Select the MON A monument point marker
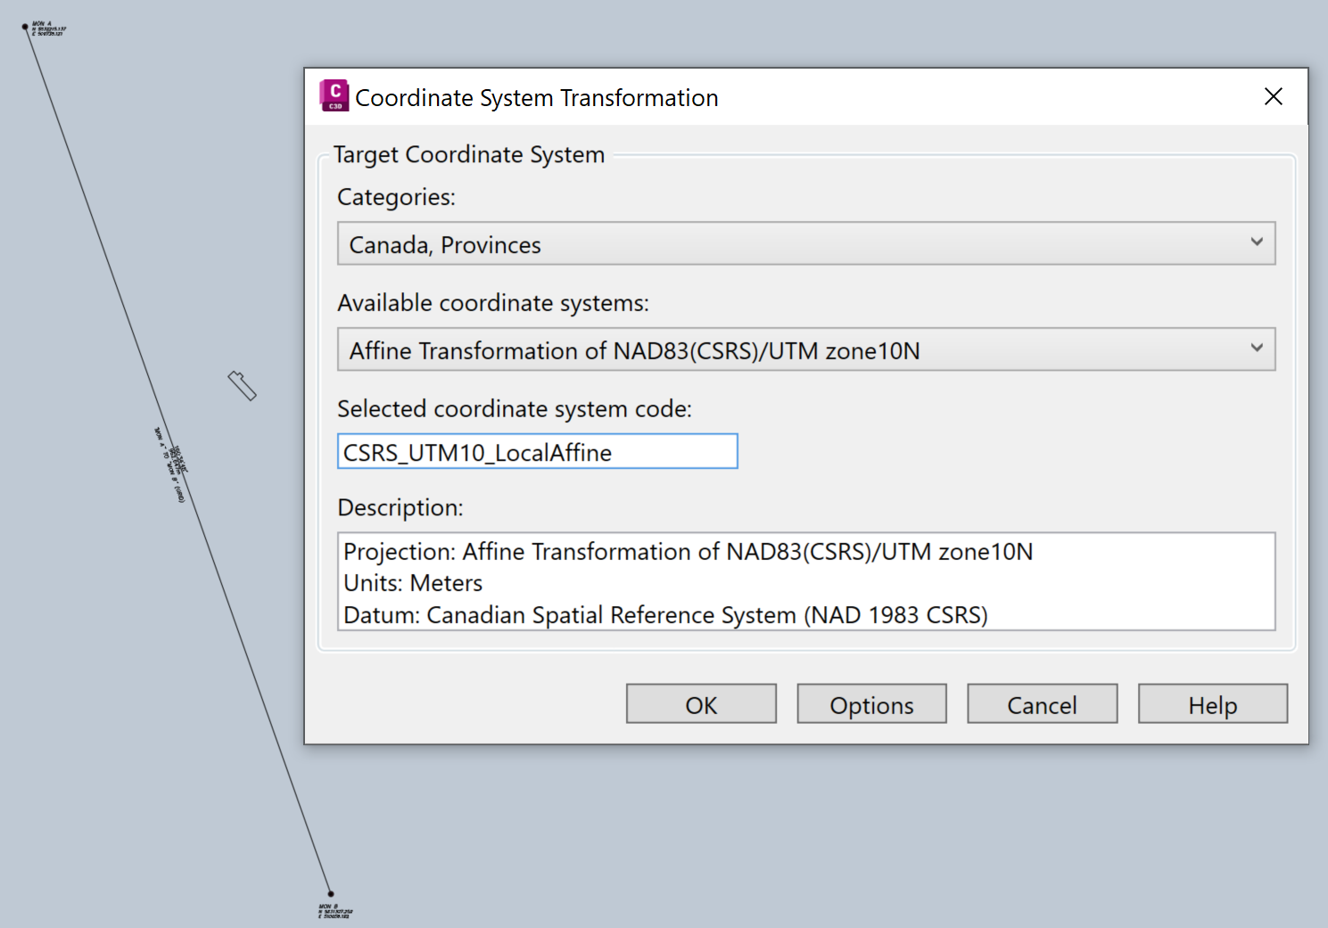1328x928 pixels. pos(26,28)
